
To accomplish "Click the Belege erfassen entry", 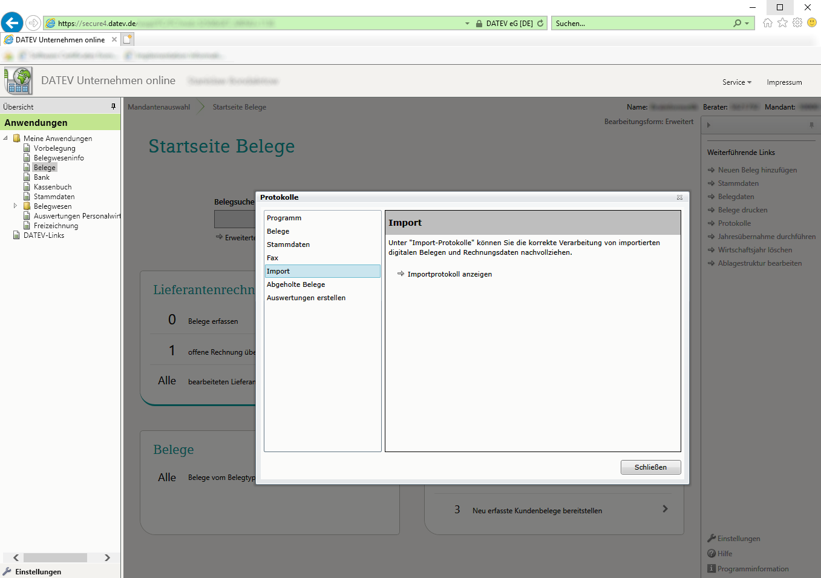I will [213, 321].
